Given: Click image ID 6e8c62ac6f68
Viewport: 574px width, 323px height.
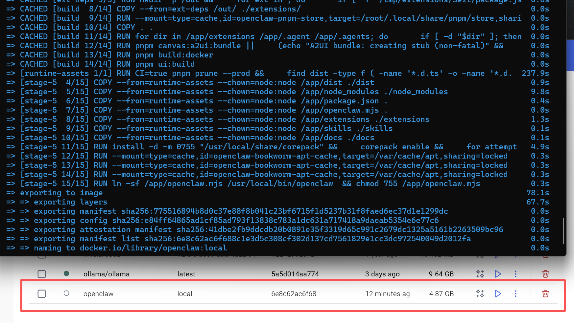Looking at the screenshot, I should [x=294, y=294].
